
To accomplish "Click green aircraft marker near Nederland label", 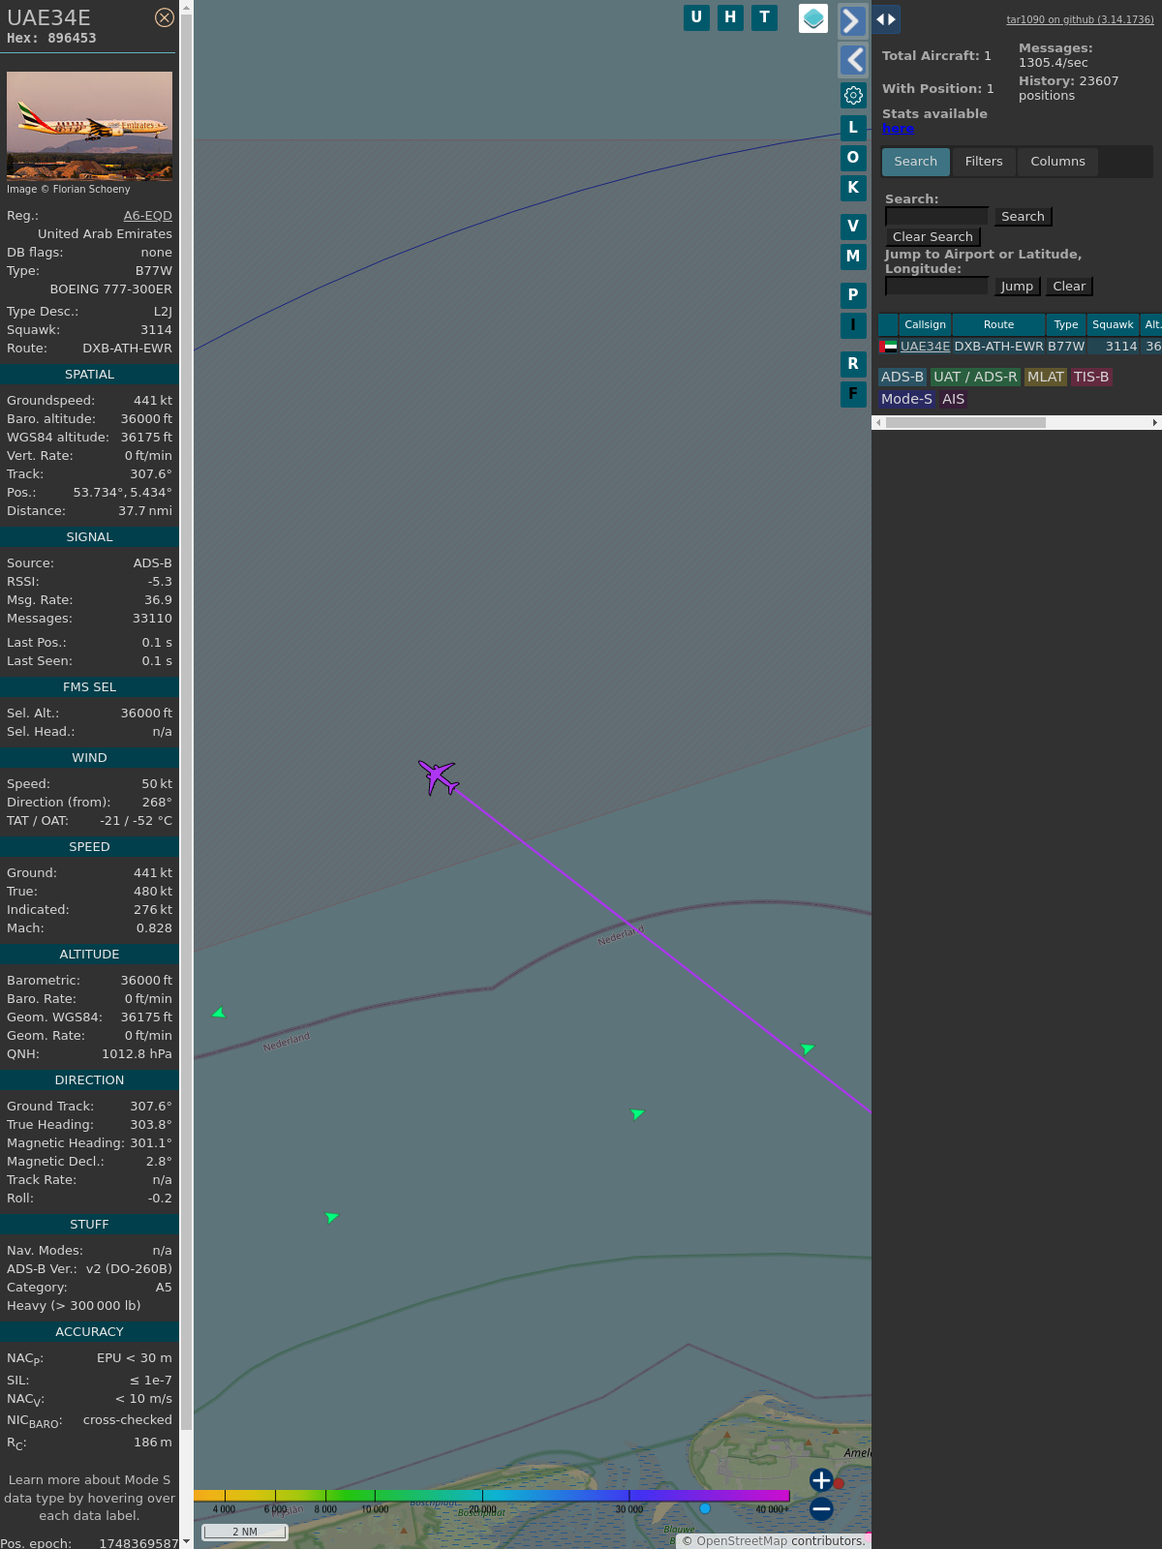I will coord(219,1014).
